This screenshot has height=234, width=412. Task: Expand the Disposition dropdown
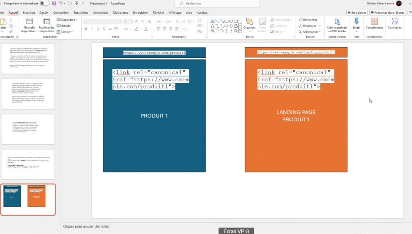[x=67, y=20]
